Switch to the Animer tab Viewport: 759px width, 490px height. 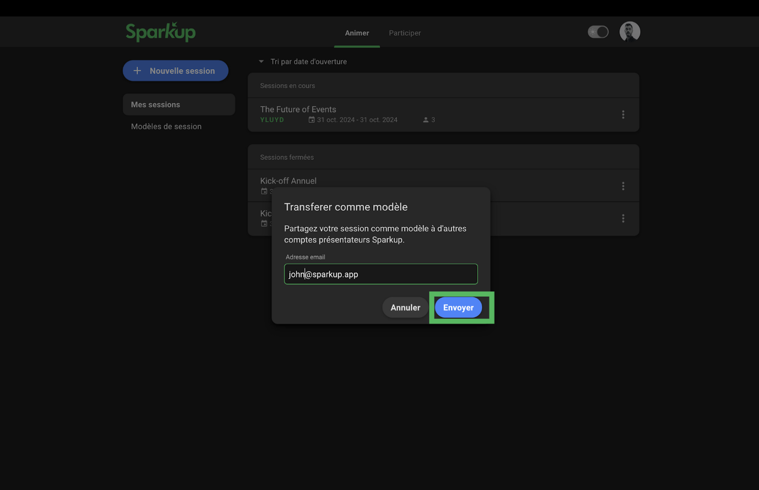pyautogui.click(x=357, y=33)
